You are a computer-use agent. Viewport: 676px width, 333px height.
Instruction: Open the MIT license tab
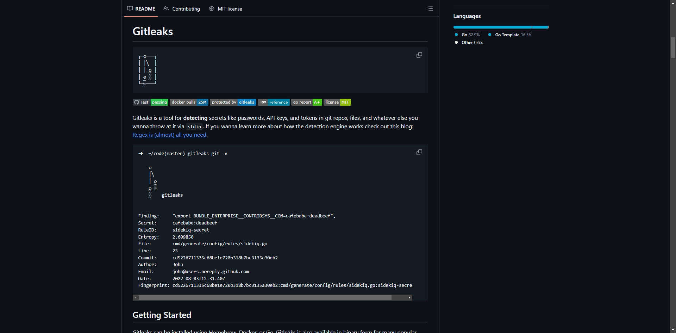coord(225,9)
